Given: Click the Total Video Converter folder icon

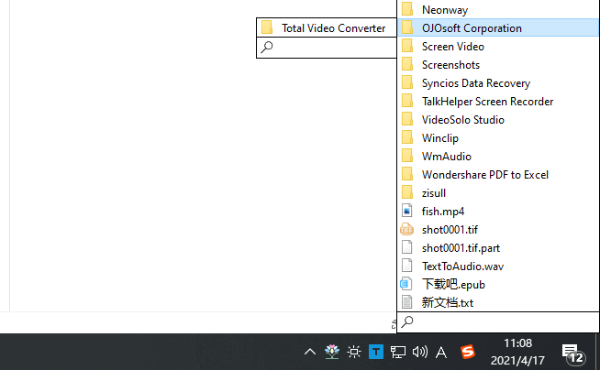Looking at the screenshot, I should (x=267, y=27).
